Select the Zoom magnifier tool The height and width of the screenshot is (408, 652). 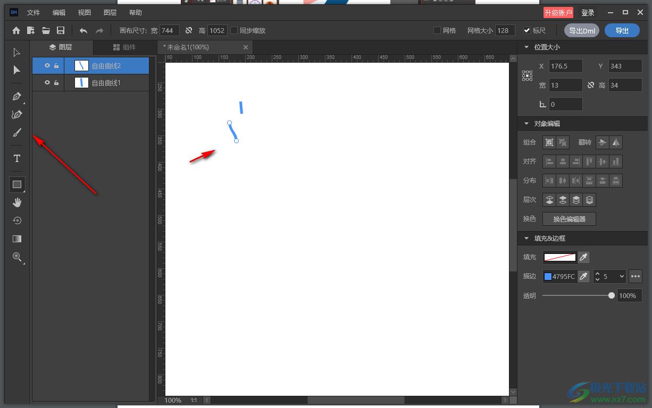pyautogui.click(x=16, y=257)
